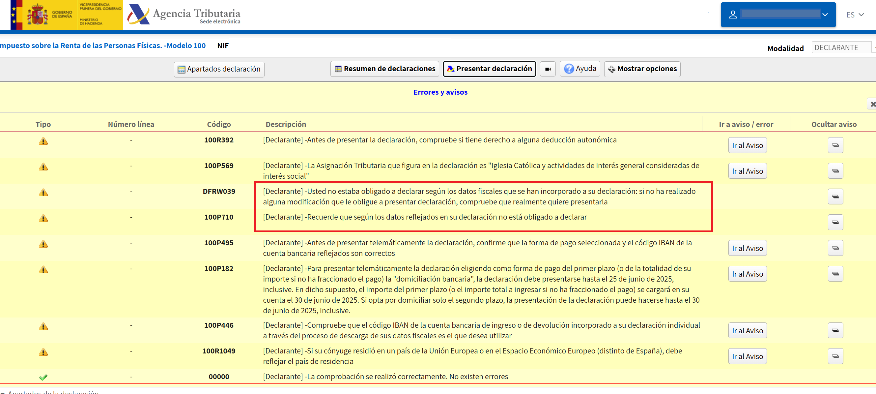Hide the 100R392 warning notice
Screen dimensions: 876x394
tap(835, 145)
